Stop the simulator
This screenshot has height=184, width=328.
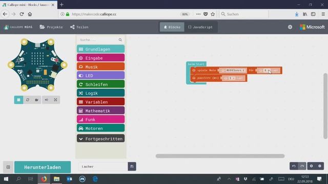pyautogui.click(x=18, y=100)
